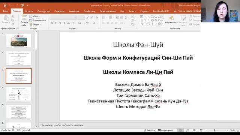
Task: Open the Файл tab
Action: pyautogui.click(x=5, y=11)
